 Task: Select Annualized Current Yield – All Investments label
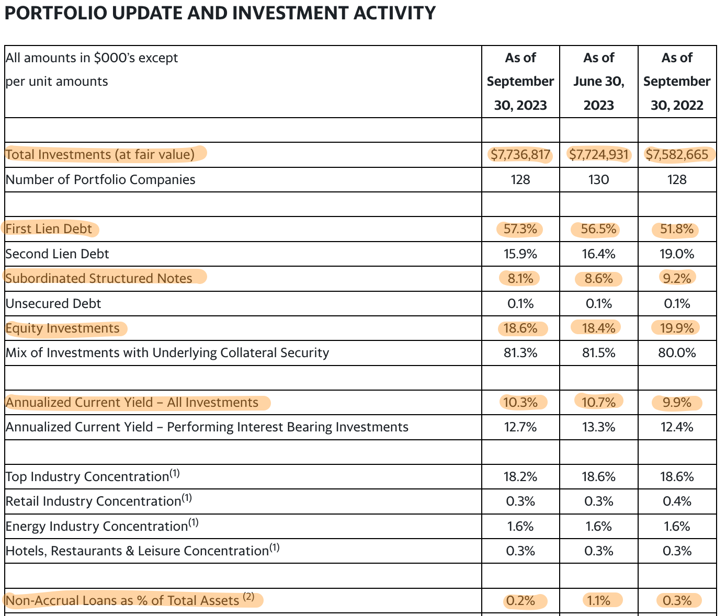click(132, 403)
